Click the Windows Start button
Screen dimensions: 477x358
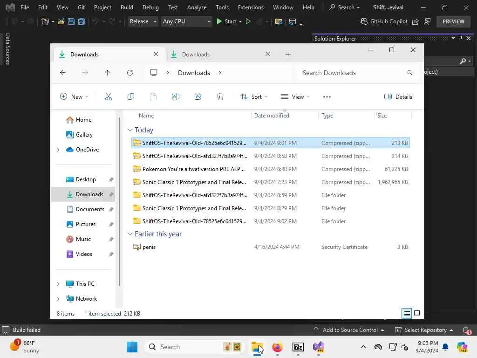coord(132,347)
